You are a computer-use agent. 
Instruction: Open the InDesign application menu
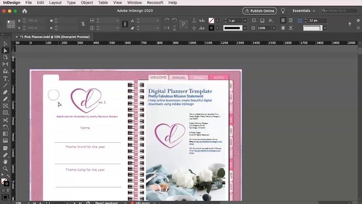pyautogui.click(x=11, y=3)
